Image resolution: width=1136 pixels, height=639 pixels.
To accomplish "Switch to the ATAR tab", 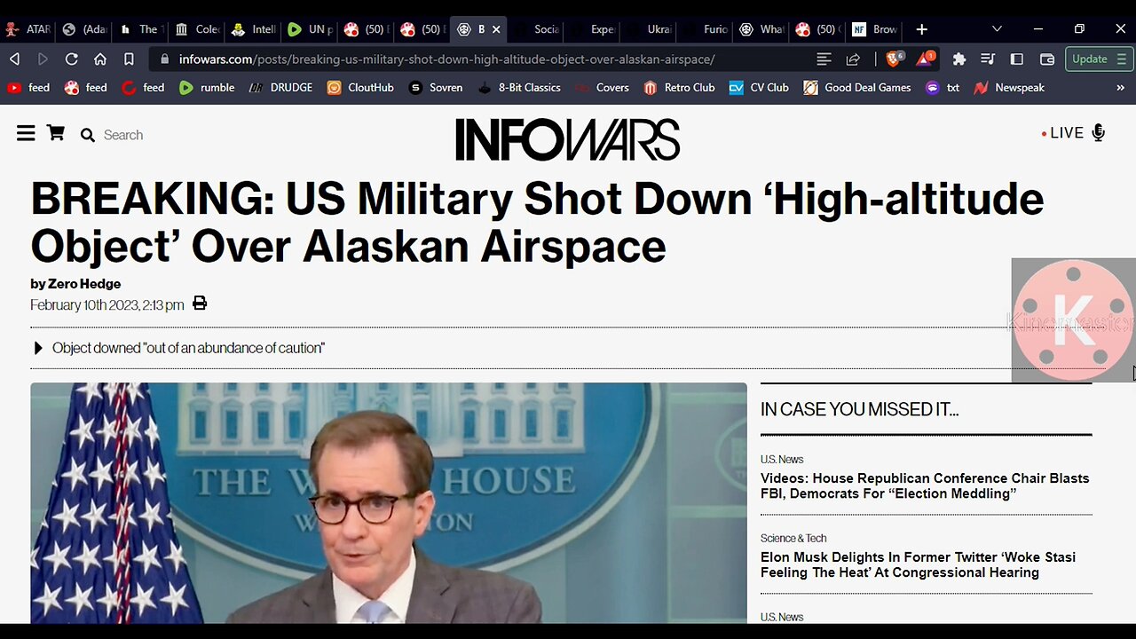I will [x=28, y=29].
